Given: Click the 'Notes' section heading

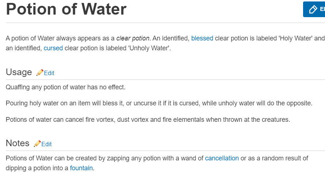Looking at the screenshot, I should click(x=18, y=143).
